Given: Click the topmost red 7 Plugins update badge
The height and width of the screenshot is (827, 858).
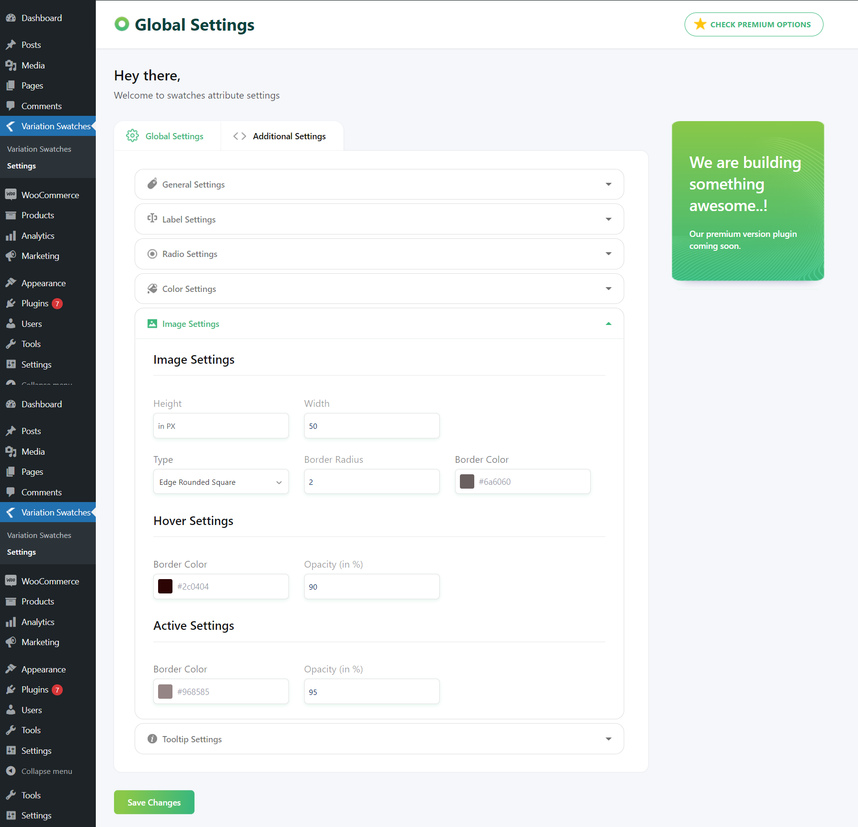Looking at the screenshot, I should tap(57, 303).
